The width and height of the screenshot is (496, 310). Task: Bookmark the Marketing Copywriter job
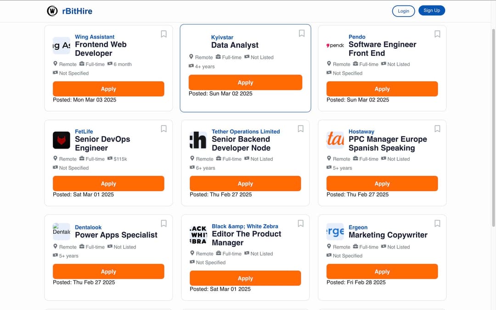pyautogui.click(x=437, y=223)
